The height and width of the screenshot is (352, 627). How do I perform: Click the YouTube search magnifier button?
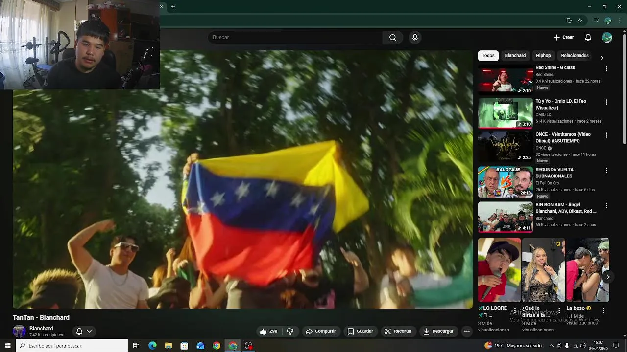(393, 38)
